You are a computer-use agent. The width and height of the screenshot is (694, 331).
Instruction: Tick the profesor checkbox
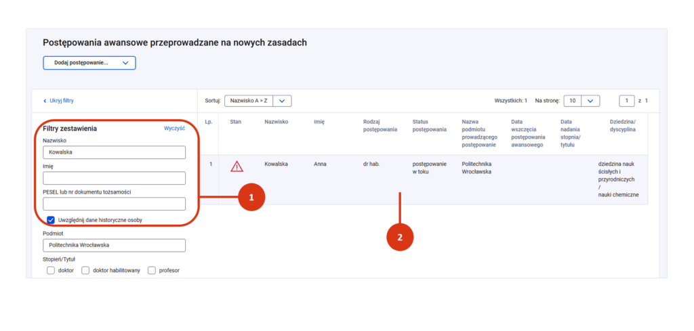(152, 270)
